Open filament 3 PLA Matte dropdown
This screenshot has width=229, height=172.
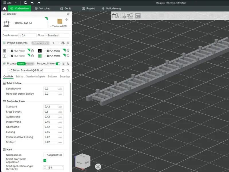[x=19, y=56]
